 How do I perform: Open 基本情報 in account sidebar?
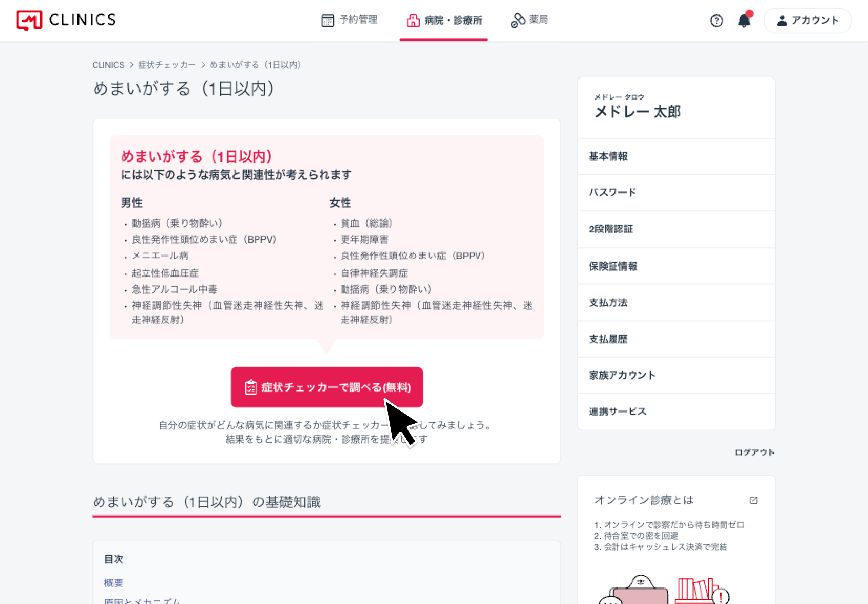676,156
